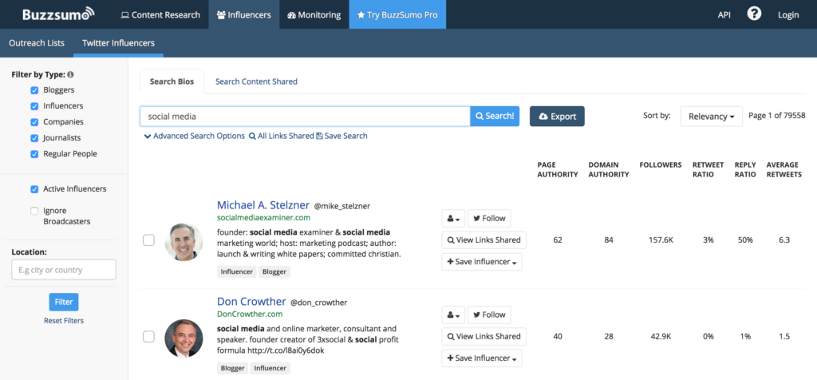Go to the Influencers nav tab

[244, 14]
